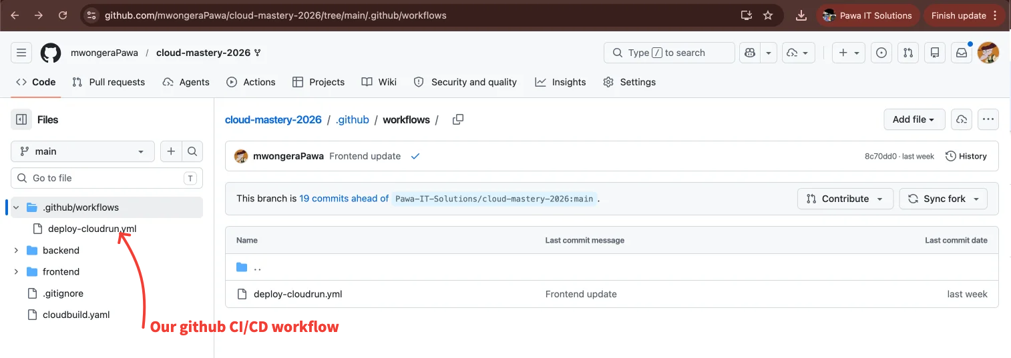
Task: Open the Pawa IT Solutions browser profile
Action: pyautogui.click(x=867, y=15)
